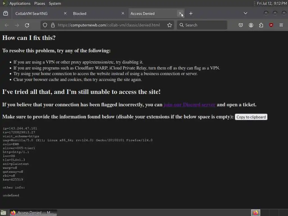Bookmark this page with star
The image size is (288, 216).
pyautogui.click(x=170, y=25)
